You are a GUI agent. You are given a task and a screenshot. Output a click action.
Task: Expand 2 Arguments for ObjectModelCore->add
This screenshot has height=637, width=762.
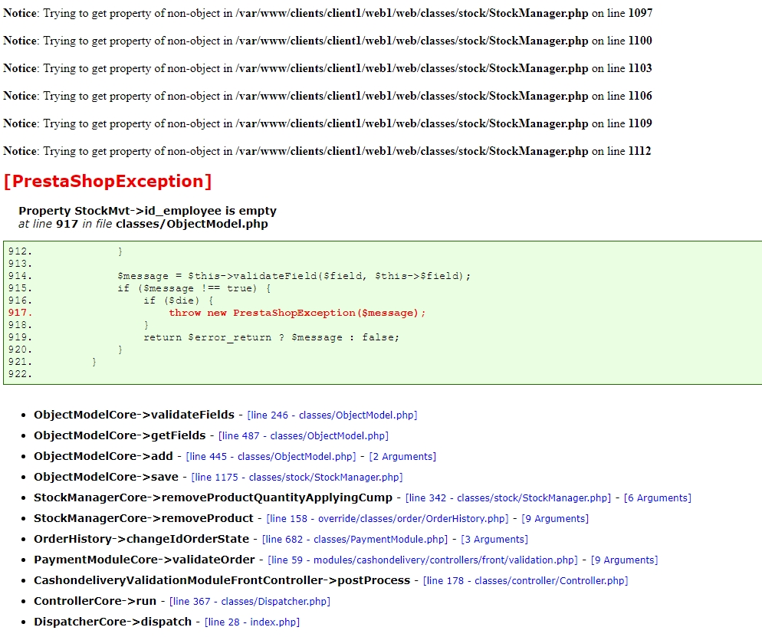pyautogui.click(x=403, y=457)
